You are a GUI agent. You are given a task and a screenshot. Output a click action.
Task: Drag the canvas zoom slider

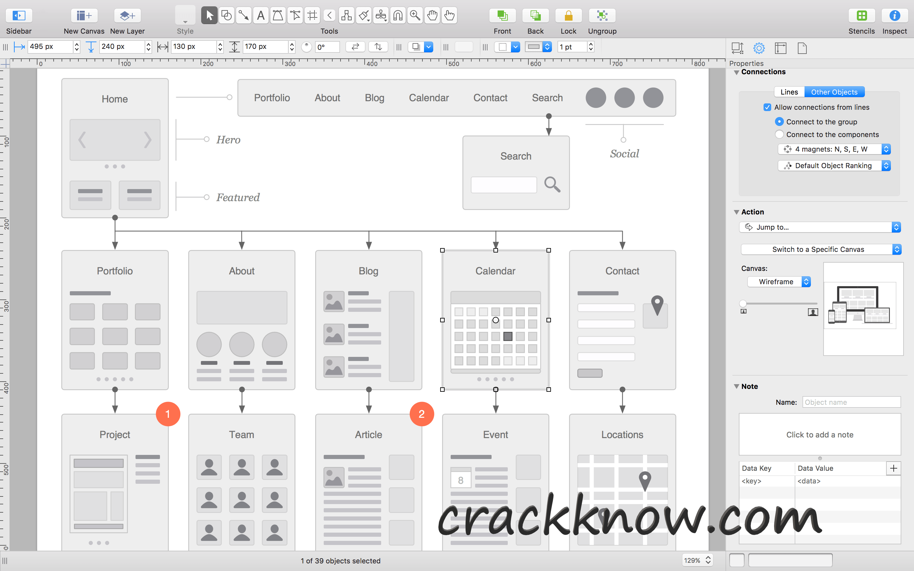(x=744, y=303)
